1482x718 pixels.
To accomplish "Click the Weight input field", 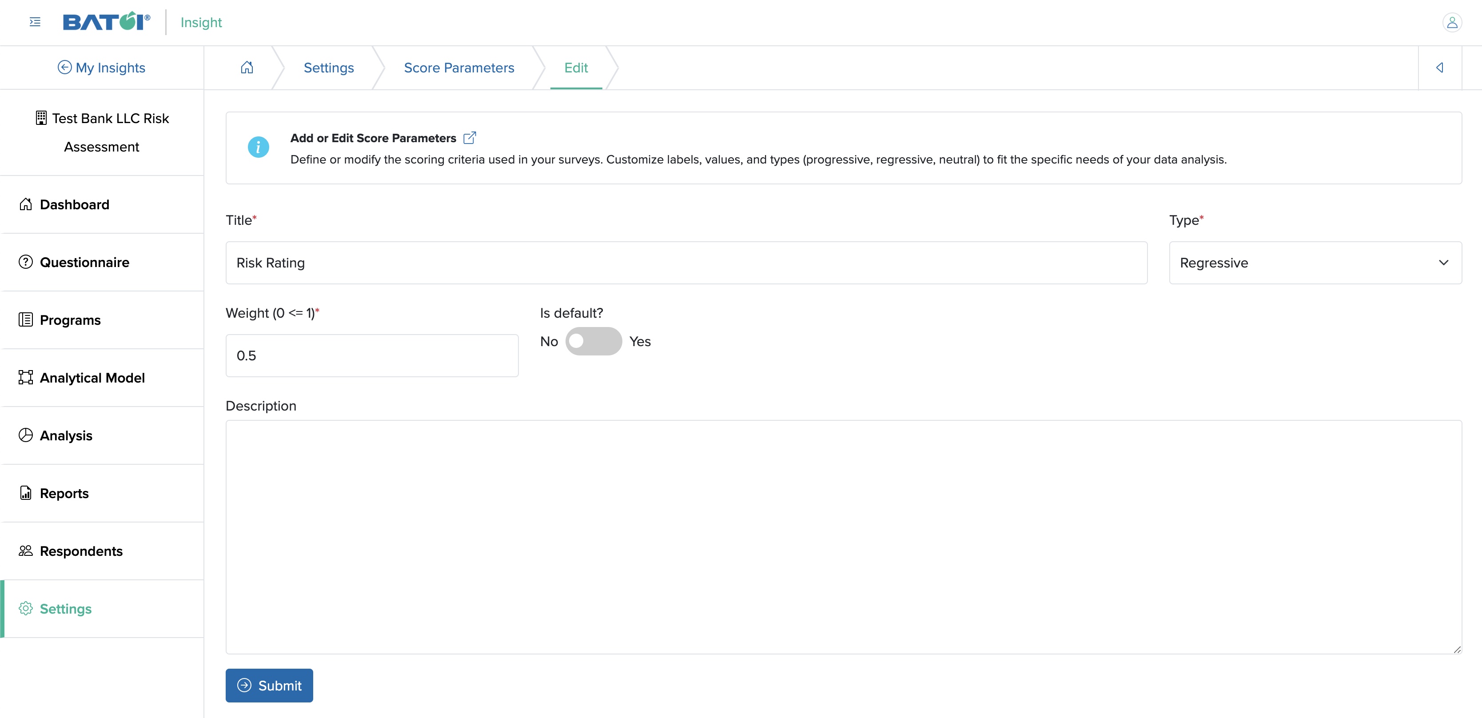I will (x=372, y=355).
